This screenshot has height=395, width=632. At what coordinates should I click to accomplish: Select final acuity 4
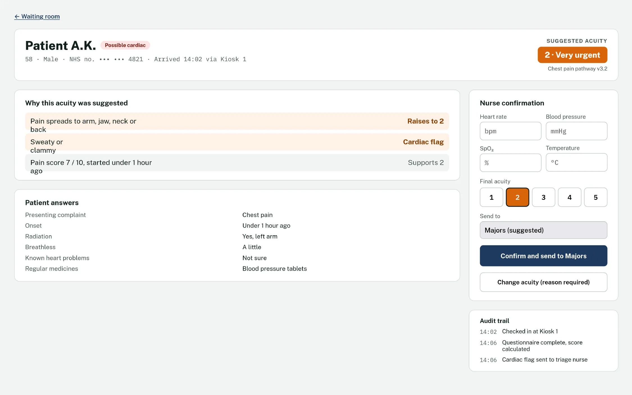point(569,197)
